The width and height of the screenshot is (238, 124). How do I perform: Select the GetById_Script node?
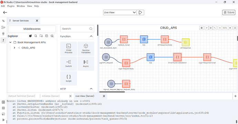coord(124,39)
